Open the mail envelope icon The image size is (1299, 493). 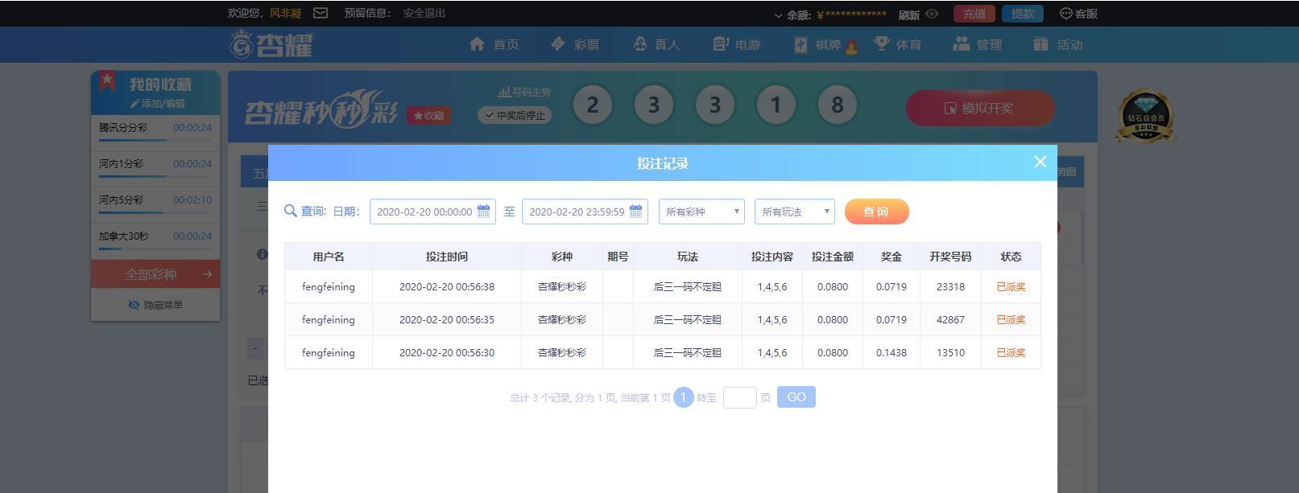[321, 13]
